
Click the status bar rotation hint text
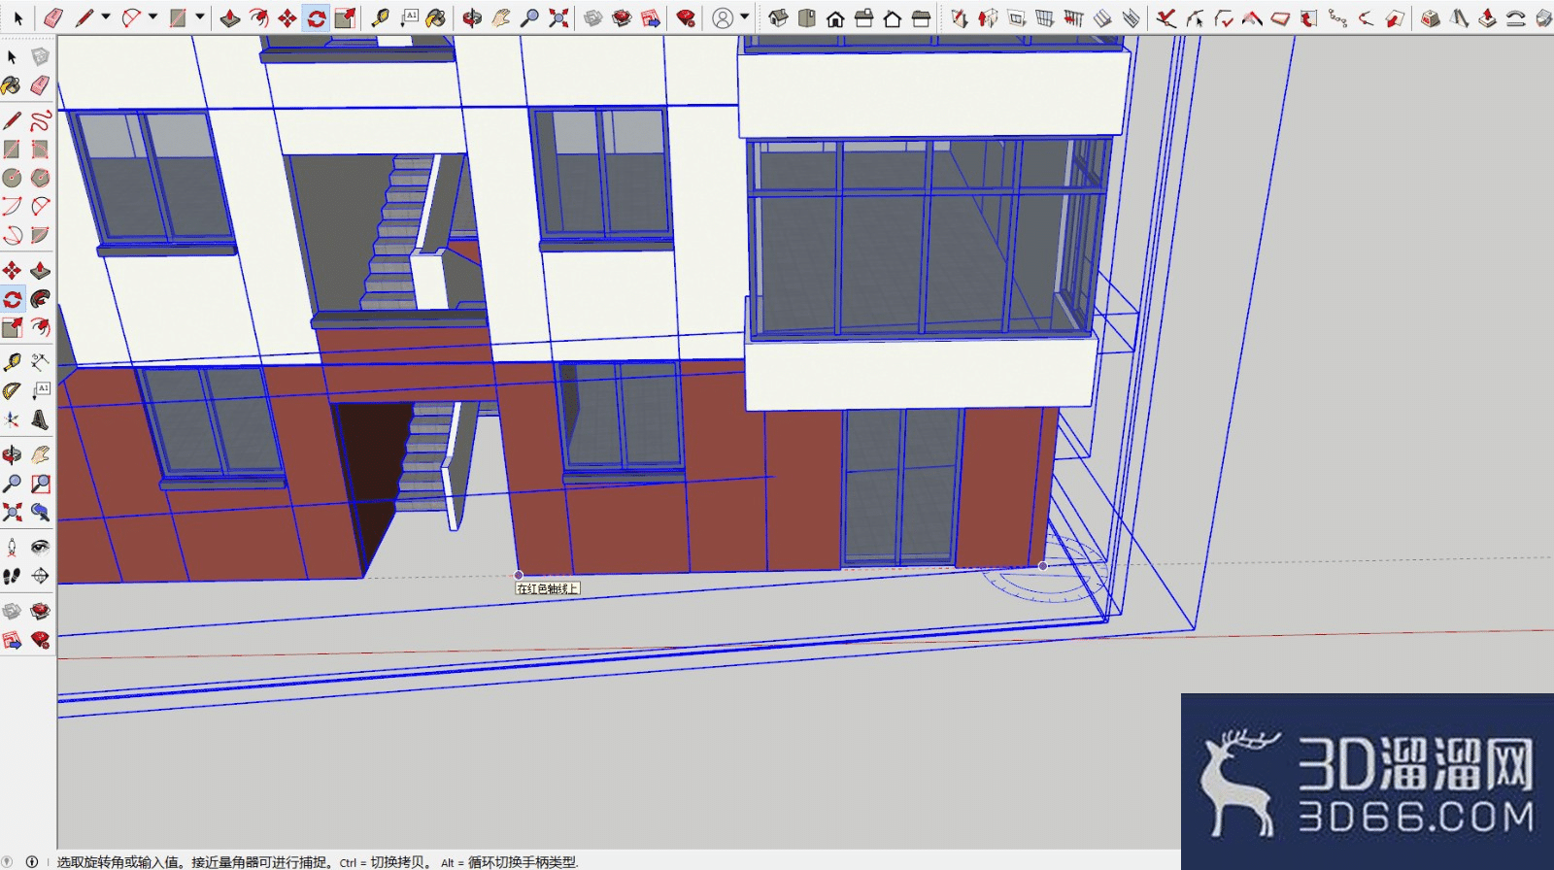[317, 861]
